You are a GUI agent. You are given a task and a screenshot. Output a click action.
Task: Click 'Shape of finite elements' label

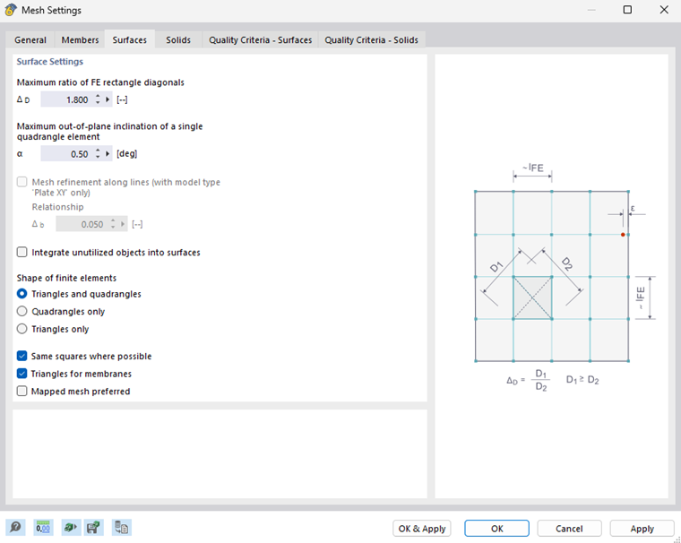66,278
